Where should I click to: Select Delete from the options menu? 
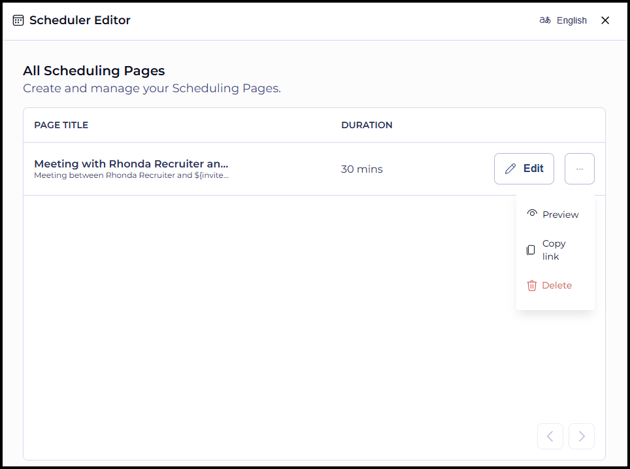click(x=556, y=285)
